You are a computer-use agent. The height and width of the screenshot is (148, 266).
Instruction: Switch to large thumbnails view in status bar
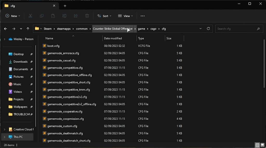[262, 145]
